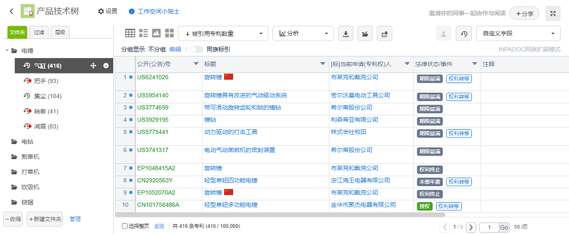
Task: Open 当前申请(专利权)人 column filter arrow
Action: point(407,64)
